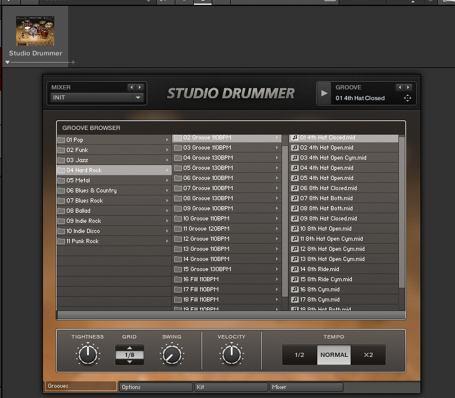Viewport: 455px width, 398px height.
Task: Open the 10 Indie Disco folder
Action: [114, 231]
